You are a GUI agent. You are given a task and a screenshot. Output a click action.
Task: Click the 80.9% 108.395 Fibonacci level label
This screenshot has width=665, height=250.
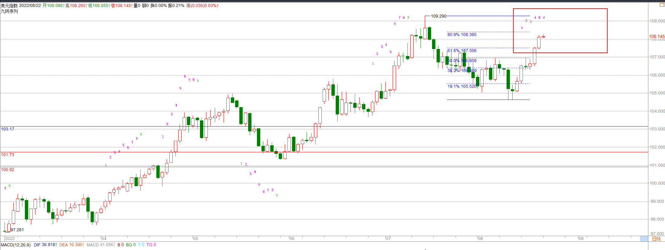(x=462, y=35)
